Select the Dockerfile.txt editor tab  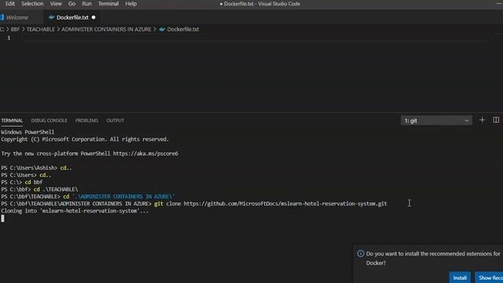(x=72, y=17)
